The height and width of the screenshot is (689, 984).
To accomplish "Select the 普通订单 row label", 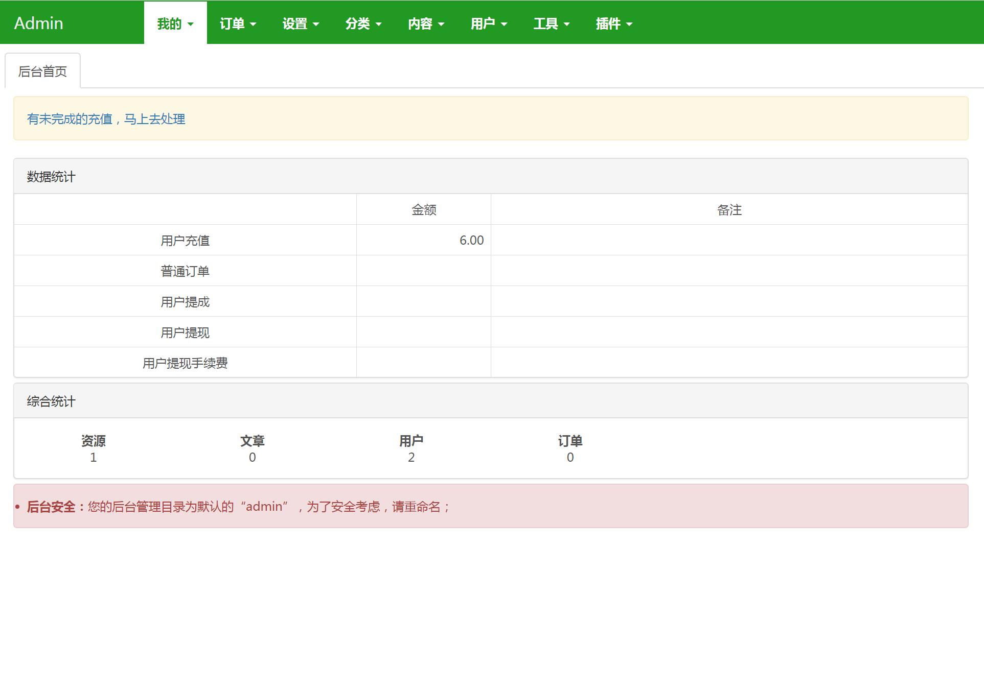I will coord(185,271).
